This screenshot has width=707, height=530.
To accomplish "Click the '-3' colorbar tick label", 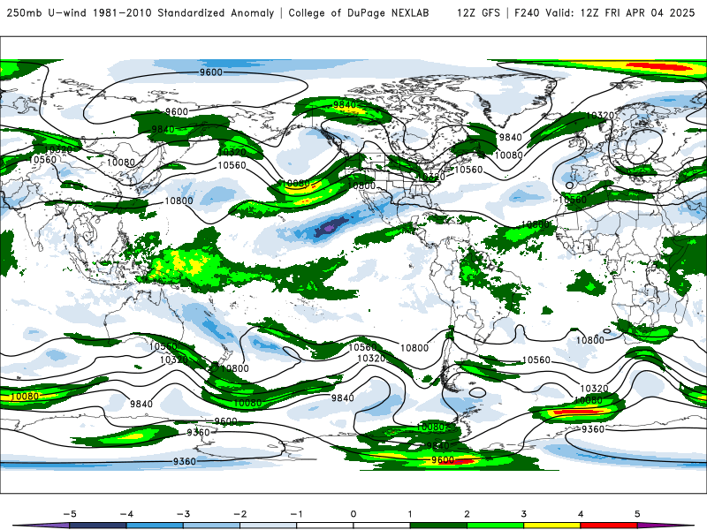I will click(183, 514).
